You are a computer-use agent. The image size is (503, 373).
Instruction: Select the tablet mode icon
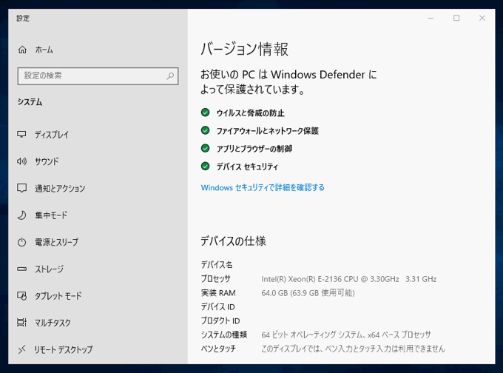click(21, 295)
